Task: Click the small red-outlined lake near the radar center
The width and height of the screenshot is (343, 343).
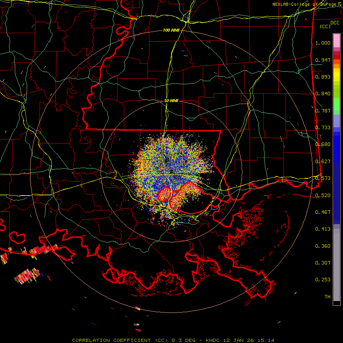Action: point(165,194)
